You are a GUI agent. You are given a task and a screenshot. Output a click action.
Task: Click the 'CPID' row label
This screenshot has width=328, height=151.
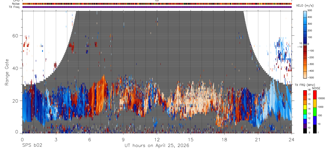[x=16, y=1]
